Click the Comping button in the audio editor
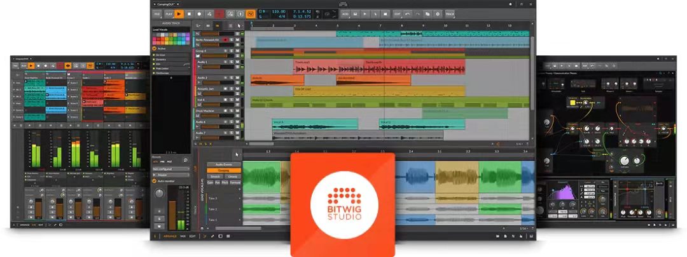687x257 pixels. tap(223, 170)
